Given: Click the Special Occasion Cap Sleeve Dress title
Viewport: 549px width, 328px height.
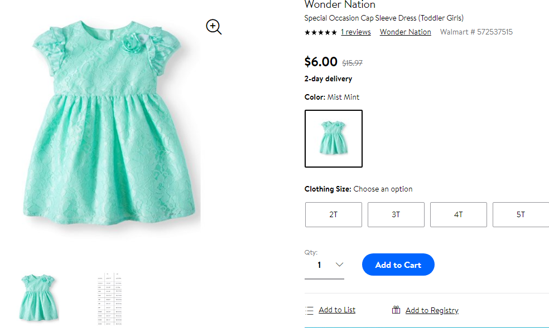Looking at the screenshot, I should pos(384,18).
